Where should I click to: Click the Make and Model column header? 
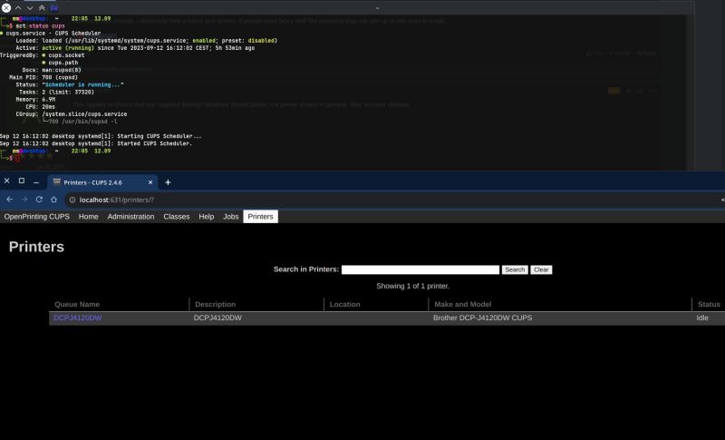pyautogui.click(x=463, y=305)
